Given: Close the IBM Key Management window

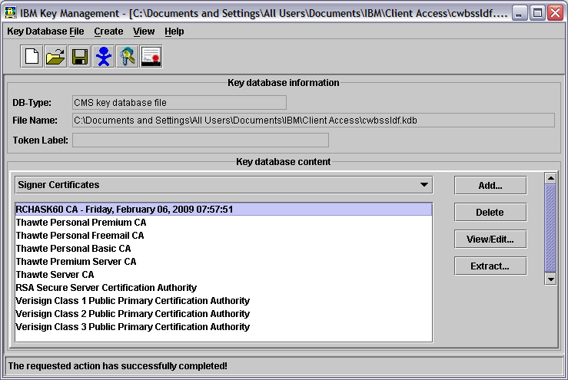Looking at the screenshot, I should coord(556,13).
